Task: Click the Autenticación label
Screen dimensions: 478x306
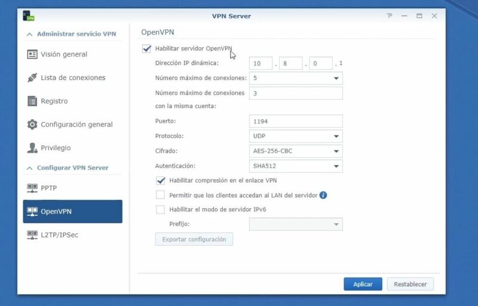Action: pyautogui.click(x=175, y=166)
